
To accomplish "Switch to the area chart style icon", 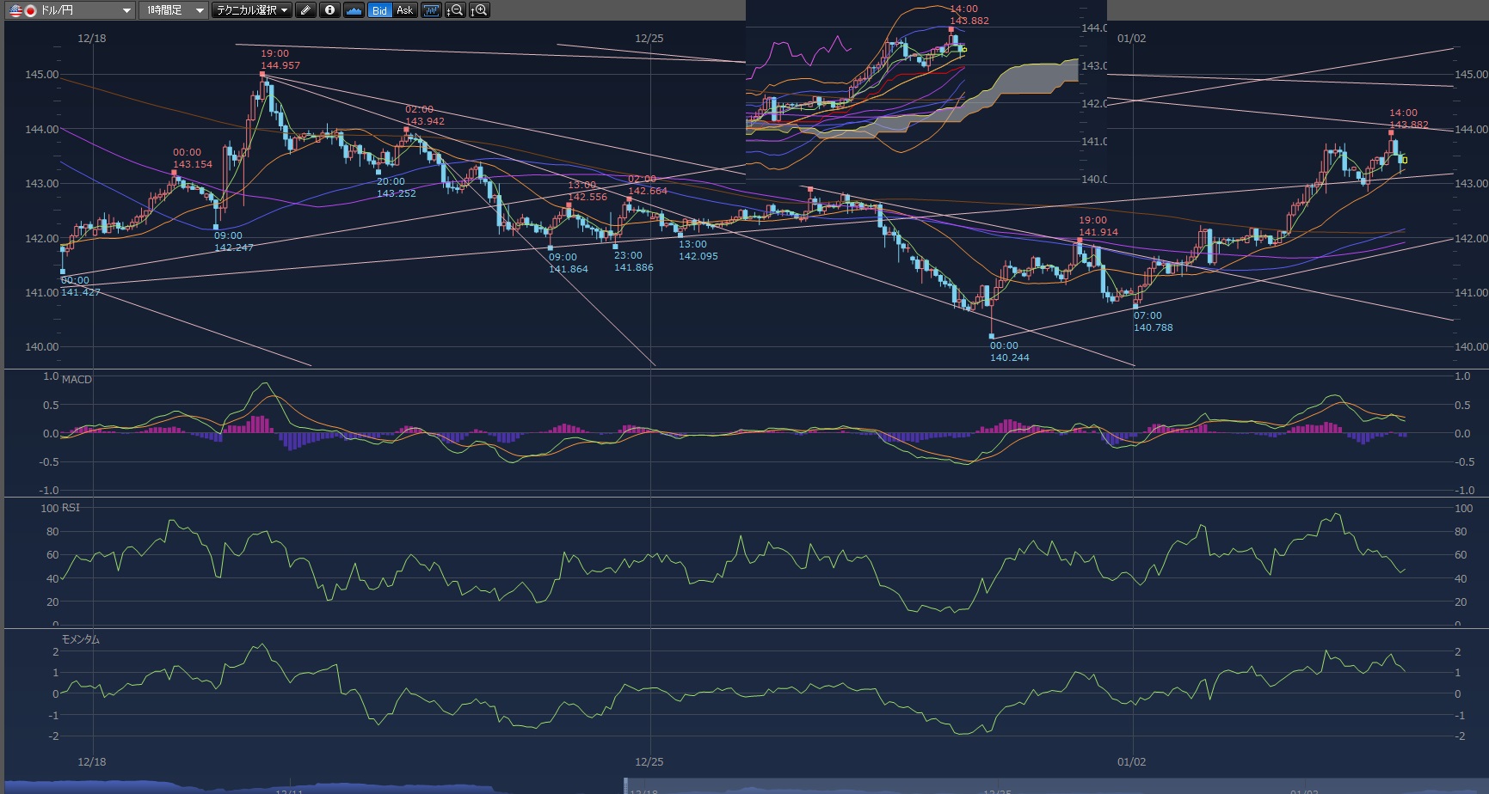I will (354, 10).
